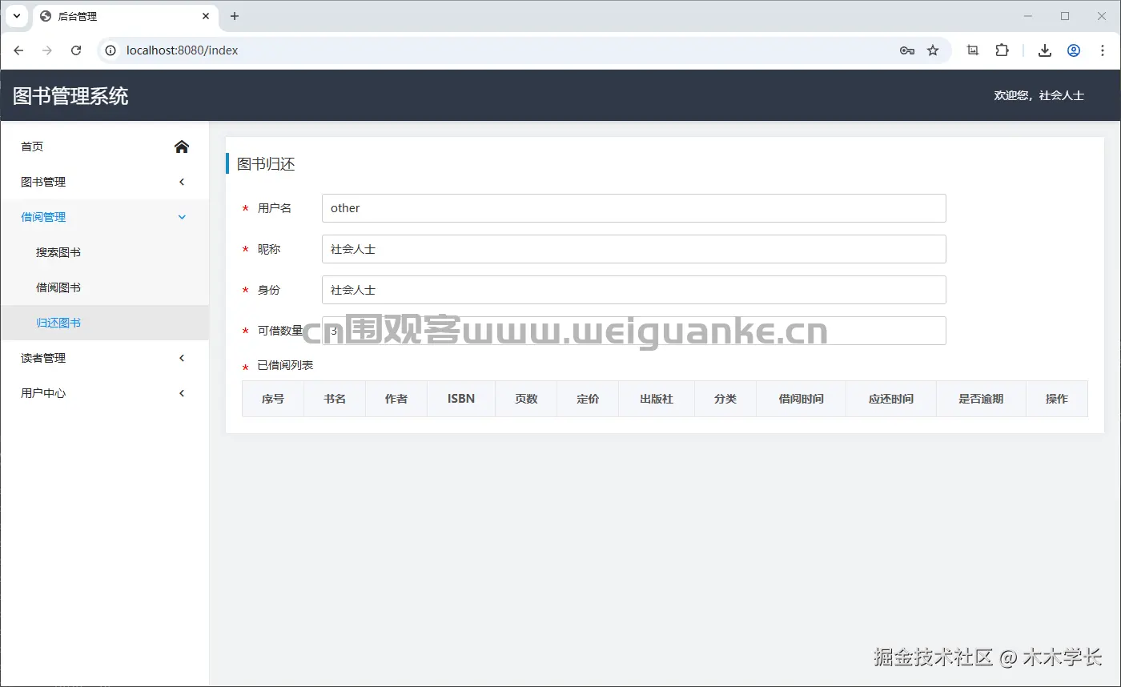The image size is (1121, 687).
Task: Open the saved password key icon
Action: [906, 50]
